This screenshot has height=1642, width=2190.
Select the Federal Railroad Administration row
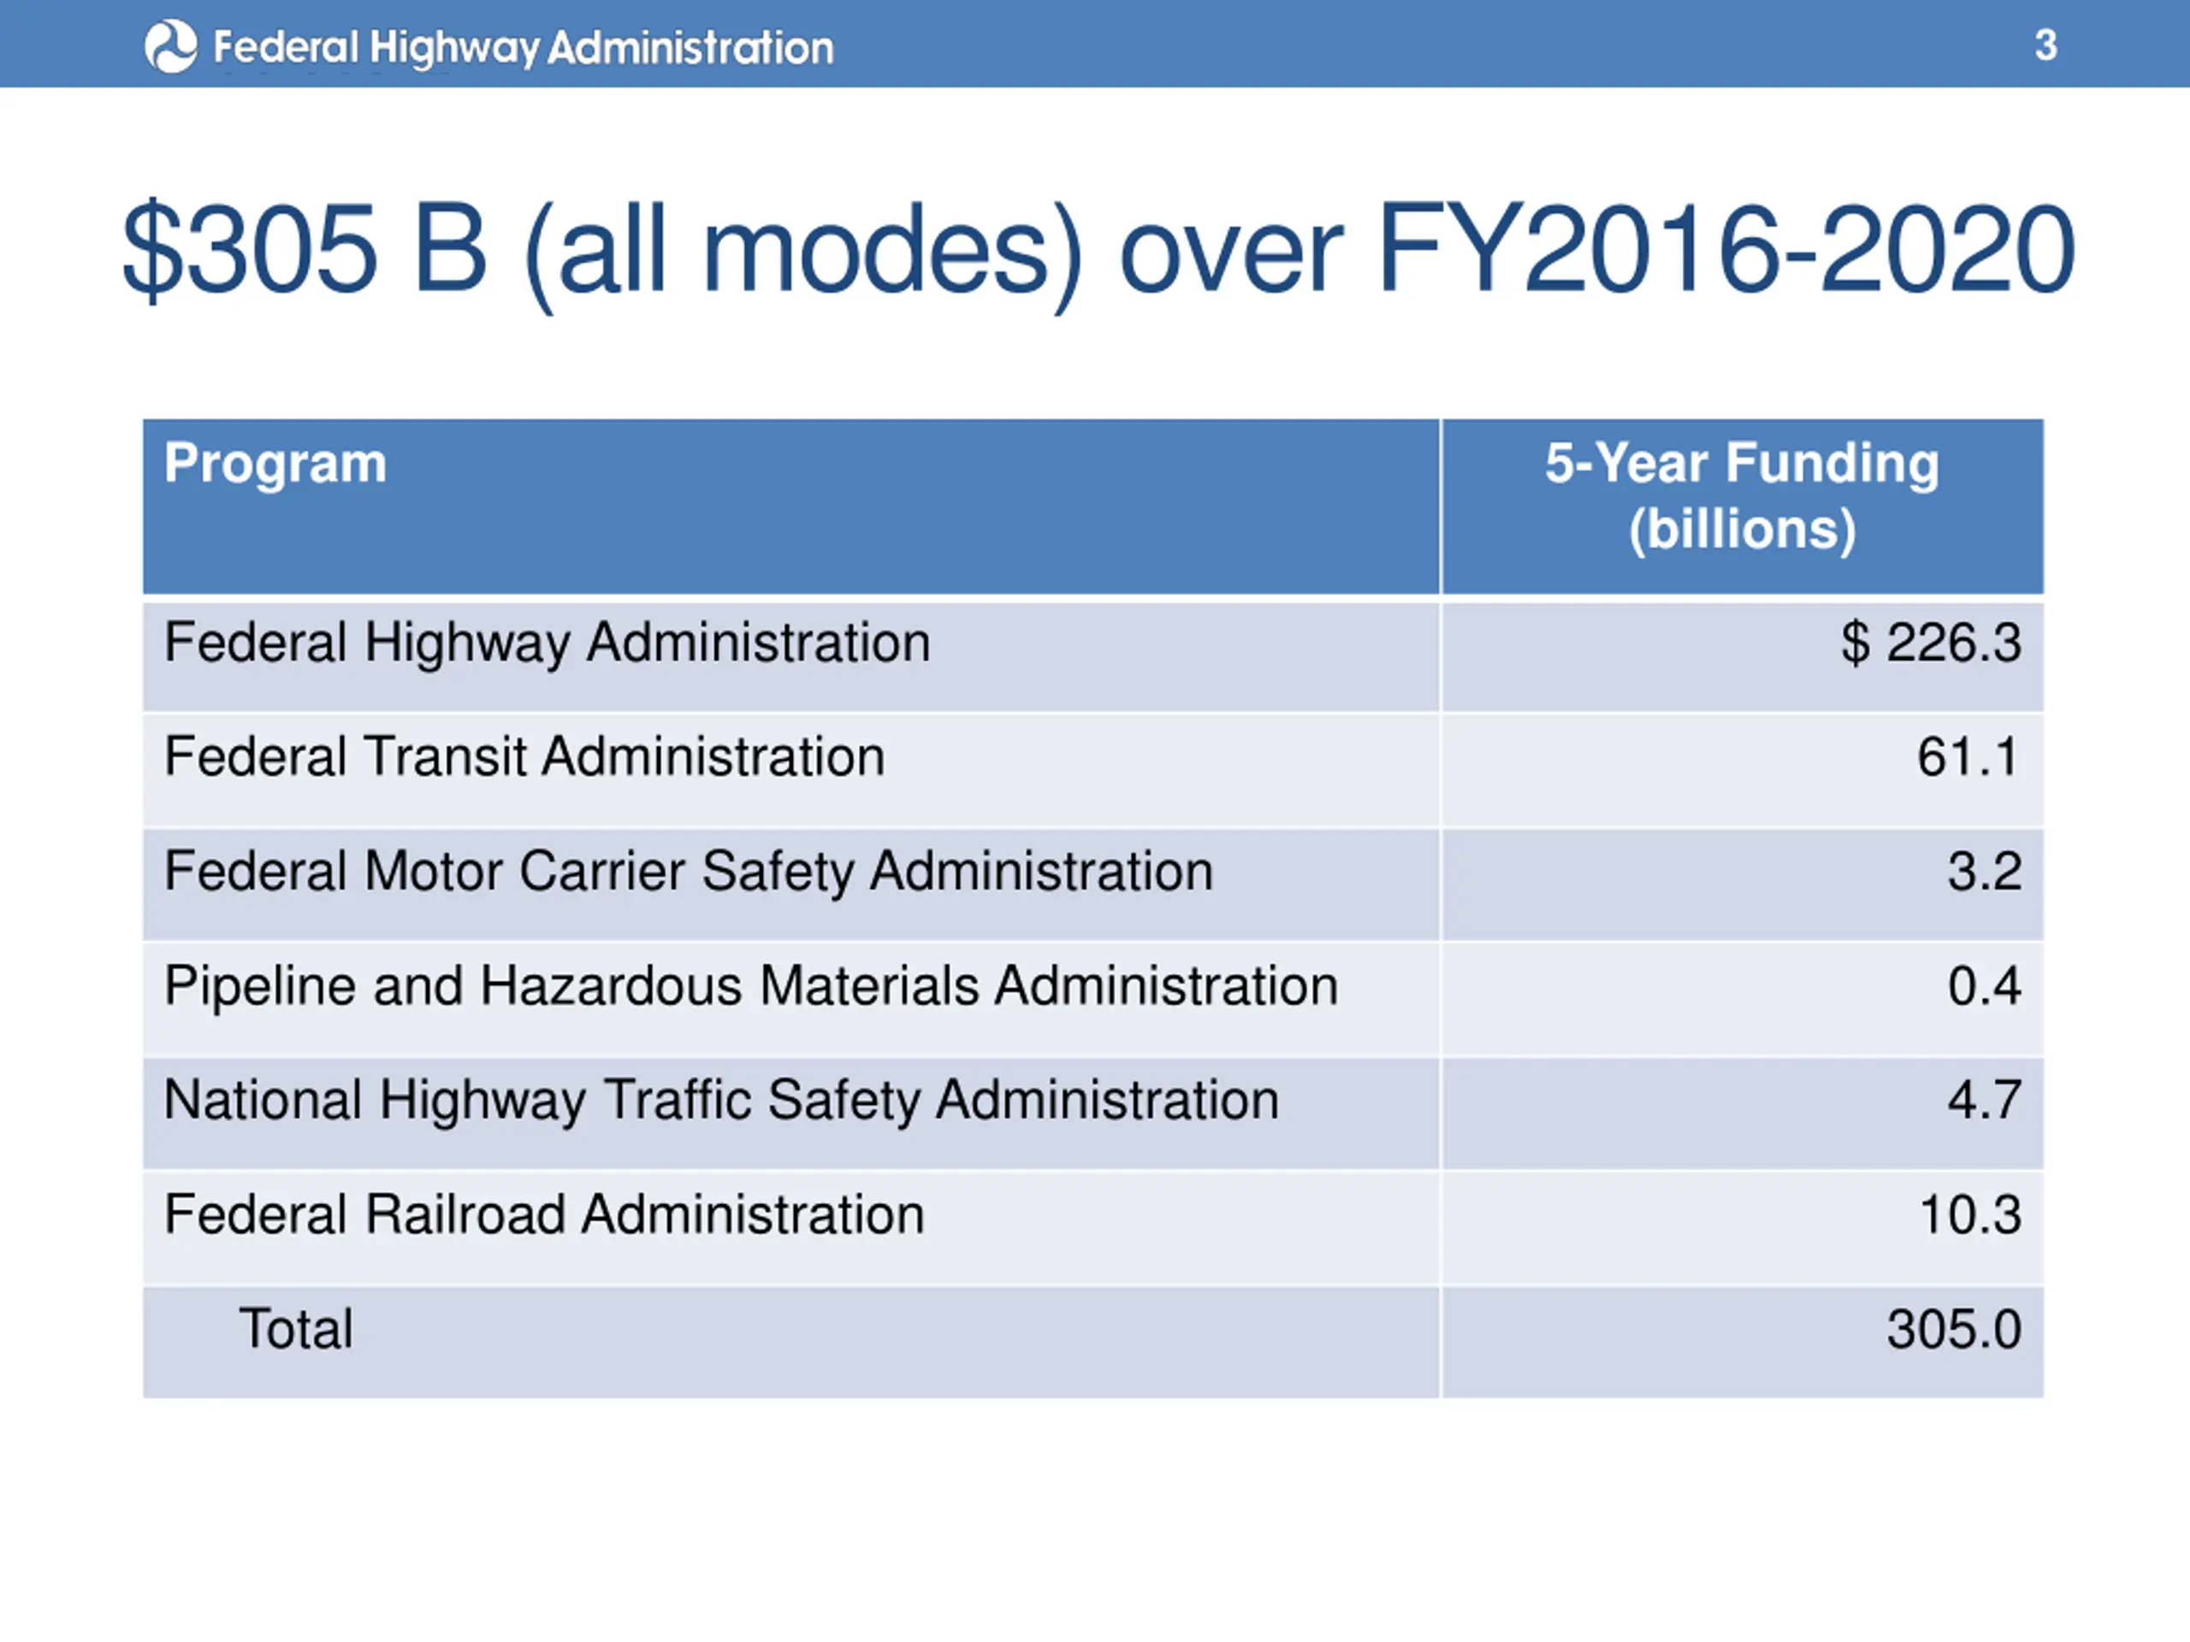click(543, 1215)
